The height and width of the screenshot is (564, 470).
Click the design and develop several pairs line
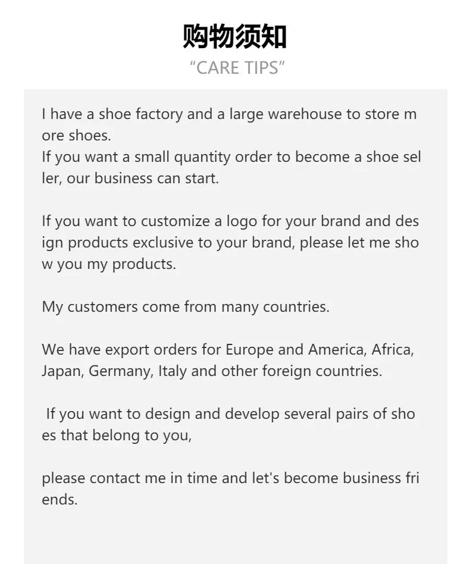click(230, 414)
